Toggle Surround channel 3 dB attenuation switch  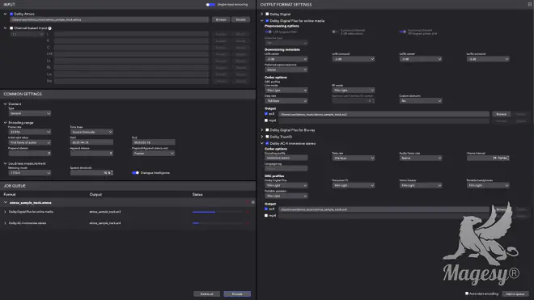336,32
